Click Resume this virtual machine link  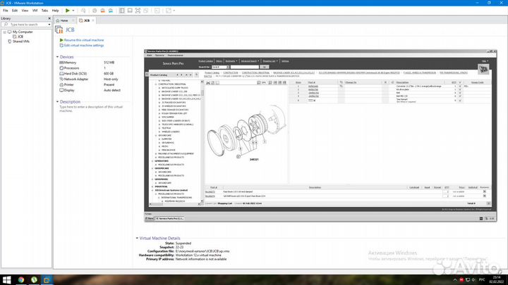(85, 41)
